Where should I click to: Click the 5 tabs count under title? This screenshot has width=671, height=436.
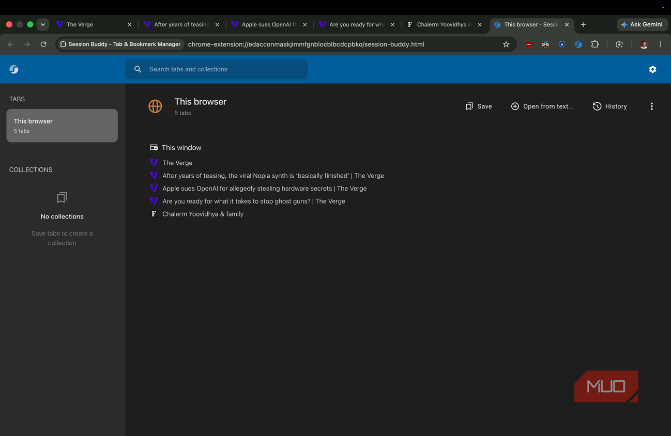pos(182,113)
